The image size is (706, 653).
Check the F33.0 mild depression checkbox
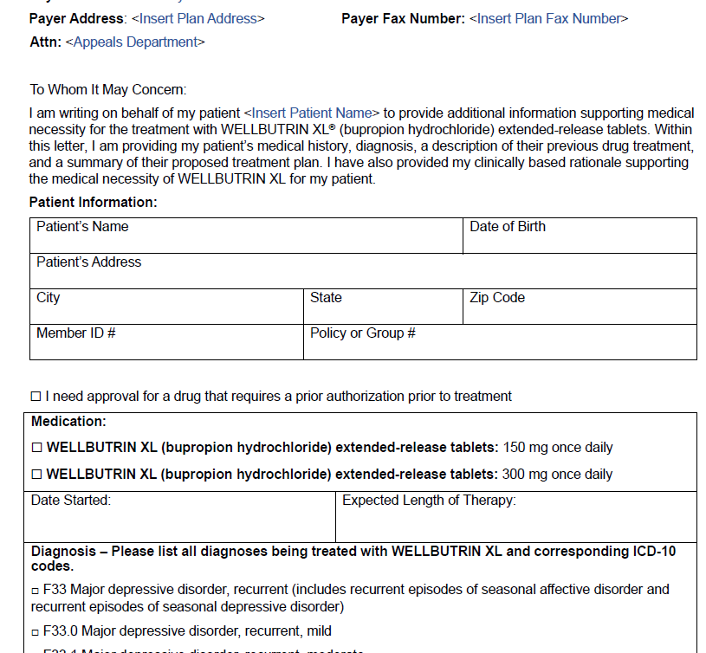36,630
